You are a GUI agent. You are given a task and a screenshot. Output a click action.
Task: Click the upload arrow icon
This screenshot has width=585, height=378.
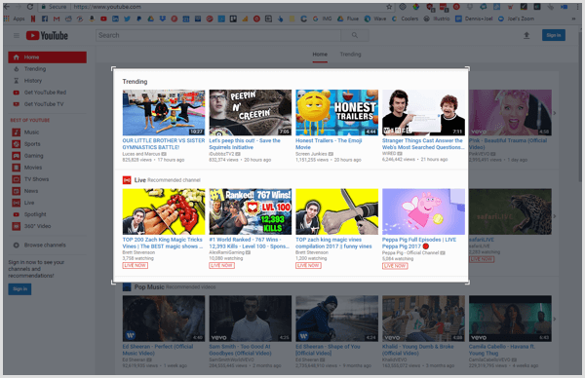click(x=526, y=35)
